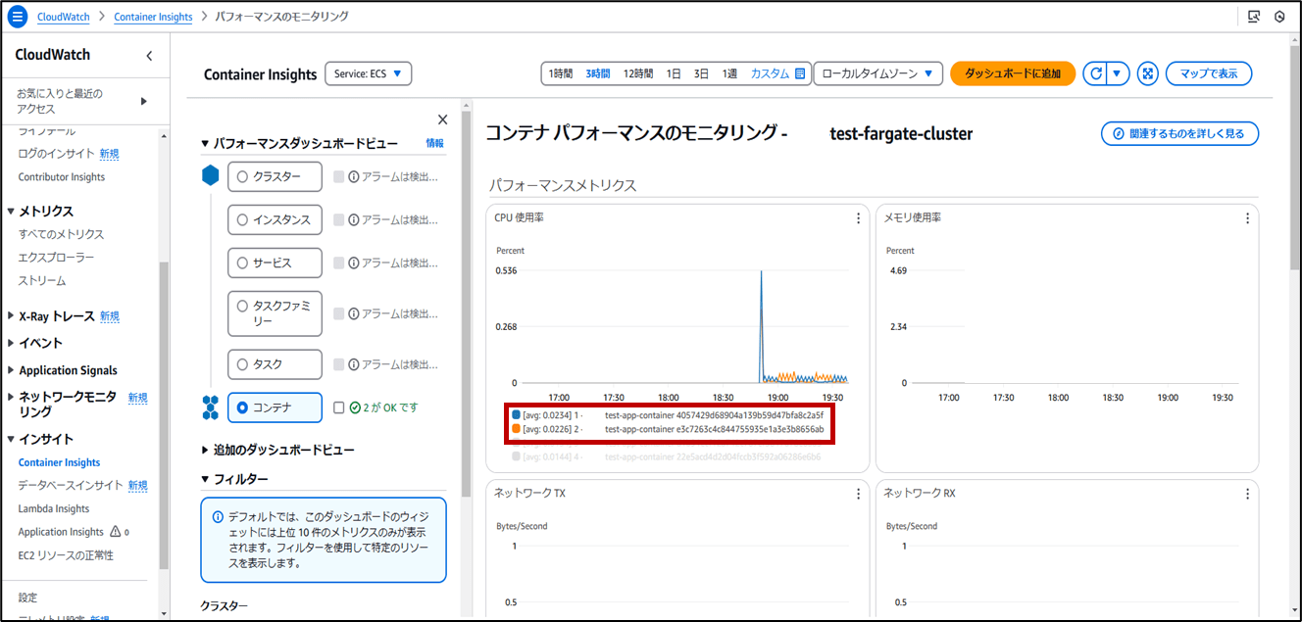The height and width of the screenshot is (622, 1302).
Task: Click the container multi-hexagon icon
Action: coord(210,407)
